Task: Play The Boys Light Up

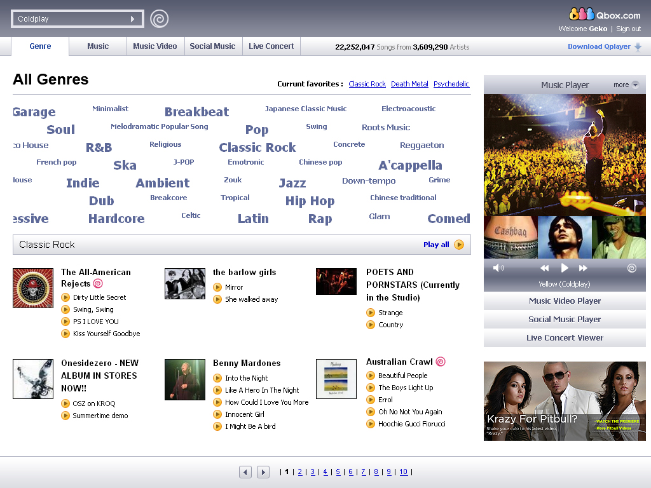Action: point(371,388)
